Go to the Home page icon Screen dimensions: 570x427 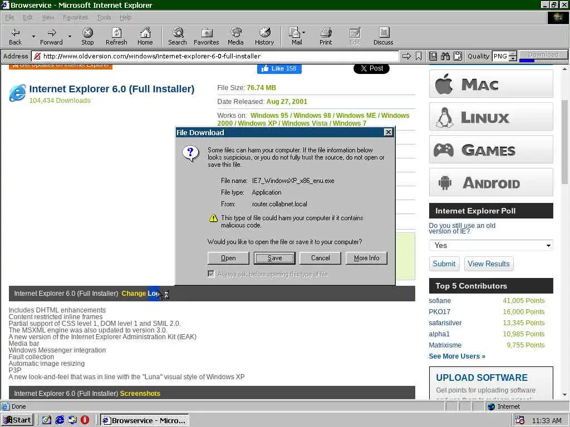tap(145, 36)
